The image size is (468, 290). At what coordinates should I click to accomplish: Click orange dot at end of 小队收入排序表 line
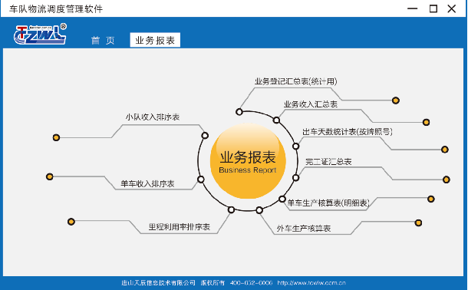(56, 137)
